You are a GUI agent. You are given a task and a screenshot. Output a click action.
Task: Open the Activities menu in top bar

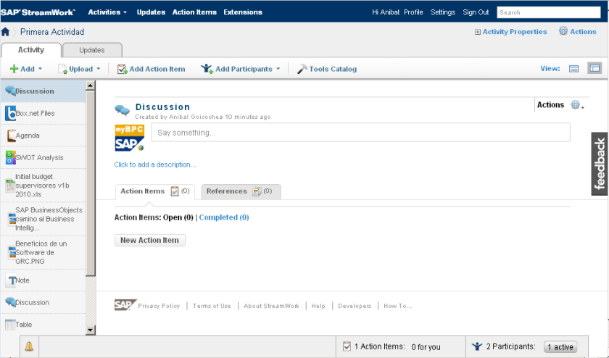click(x=107, y=12)
